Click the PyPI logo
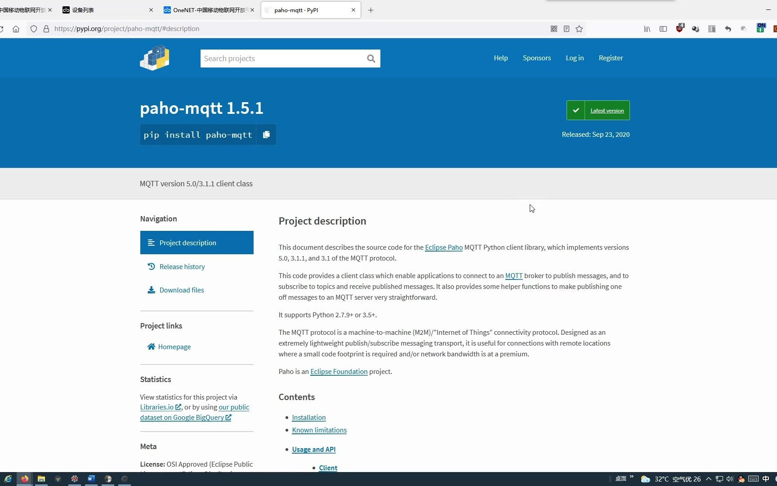The image size is (777, 486). [155, 58]
